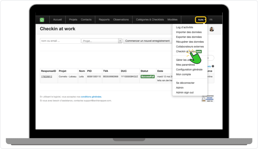The height and width of the screenshot is (149, 258).
Task: Open the Projets menu item
Action: (x=73, y=20)
